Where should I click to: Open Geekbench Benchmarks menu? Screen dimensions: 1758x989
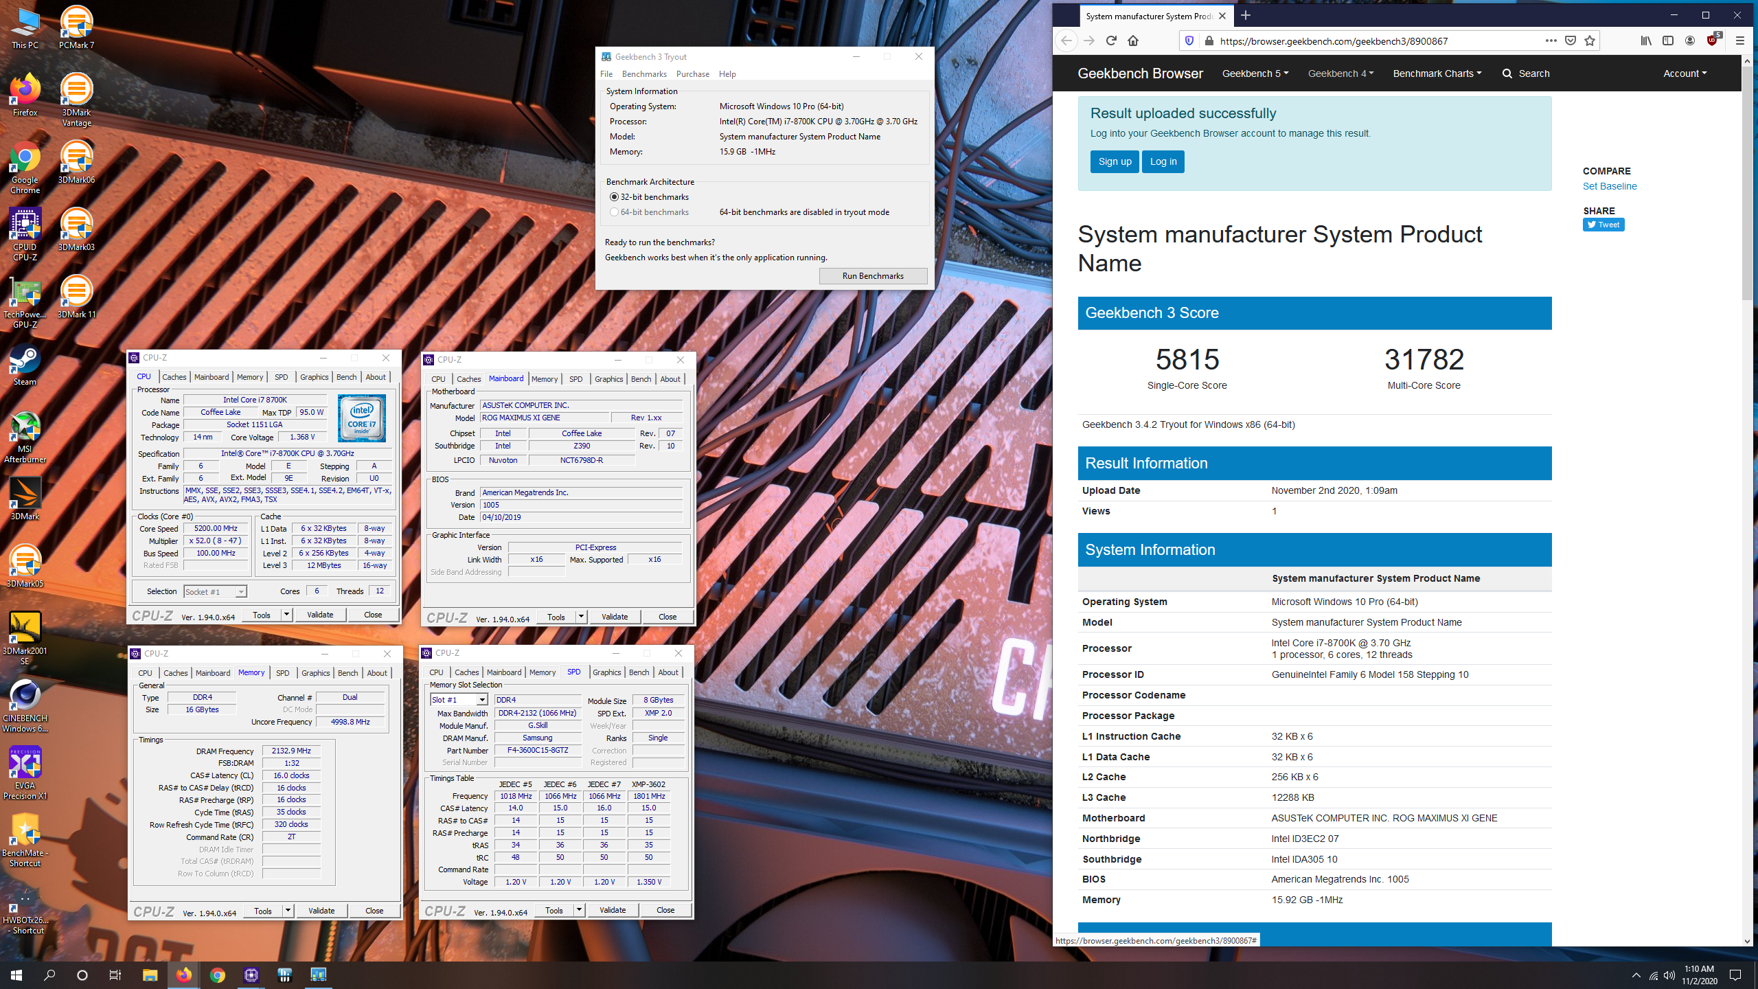(644, 74)
